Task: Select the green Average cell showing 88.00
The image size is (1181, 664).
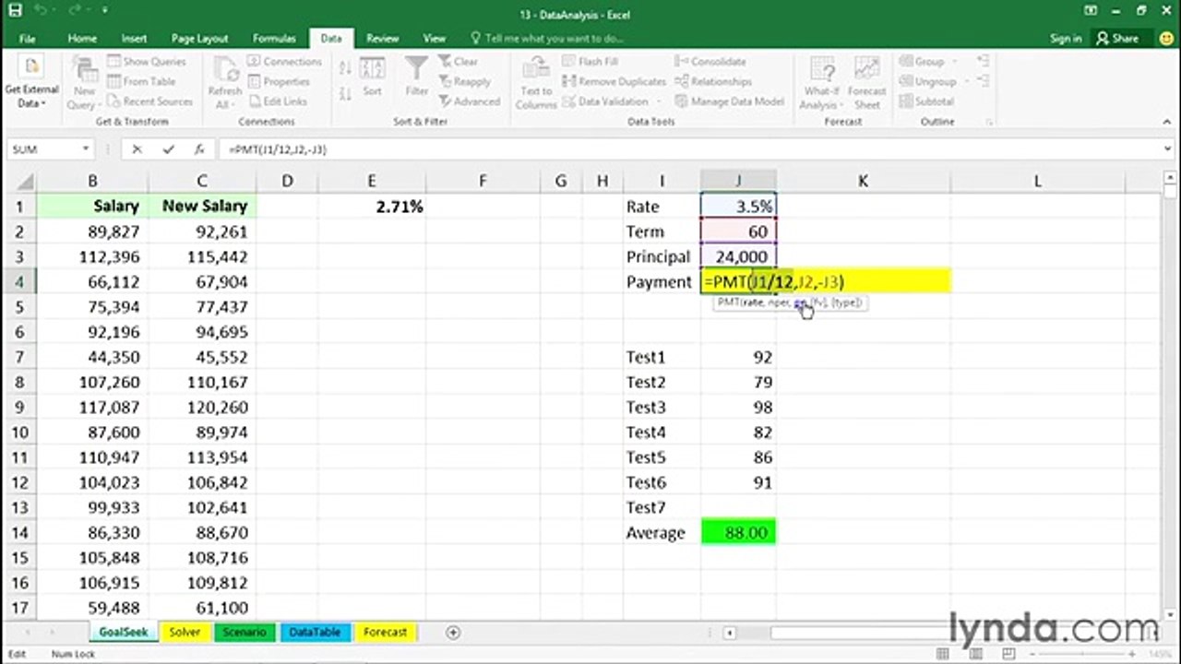Action: (738, 533)
